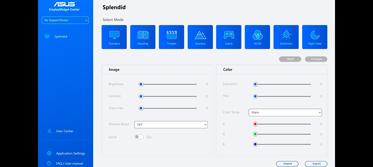Open the Color Temp. Warm dropdown

(285, 113)
